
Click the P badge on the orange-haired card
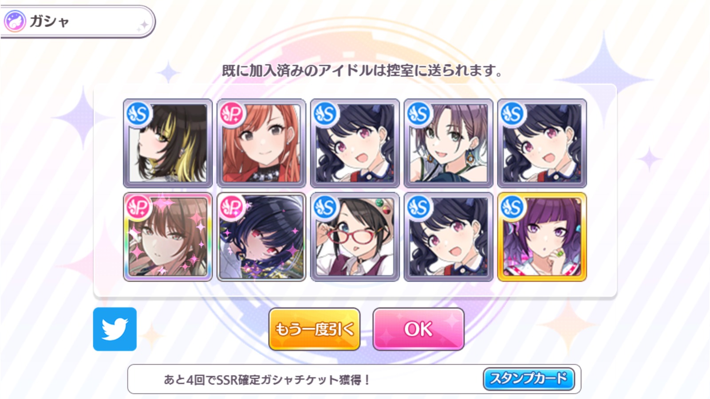click(x=232, y=113)
